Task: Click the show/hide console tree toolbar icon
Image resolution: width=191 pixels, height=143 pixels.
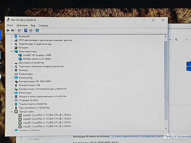Action: [19, 30]
